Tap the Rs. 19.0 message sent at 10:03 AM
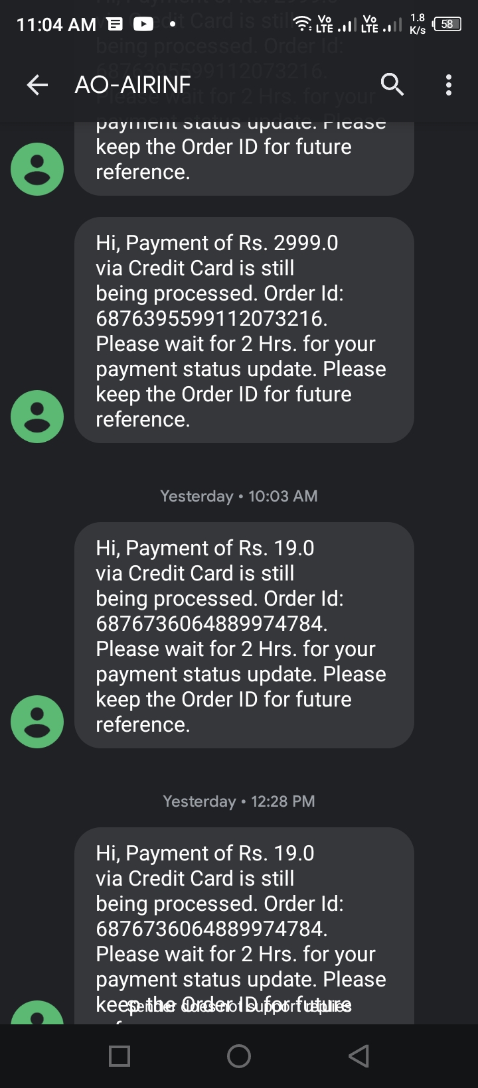This screenshot has width=478, height=1088. pos(244,635)
